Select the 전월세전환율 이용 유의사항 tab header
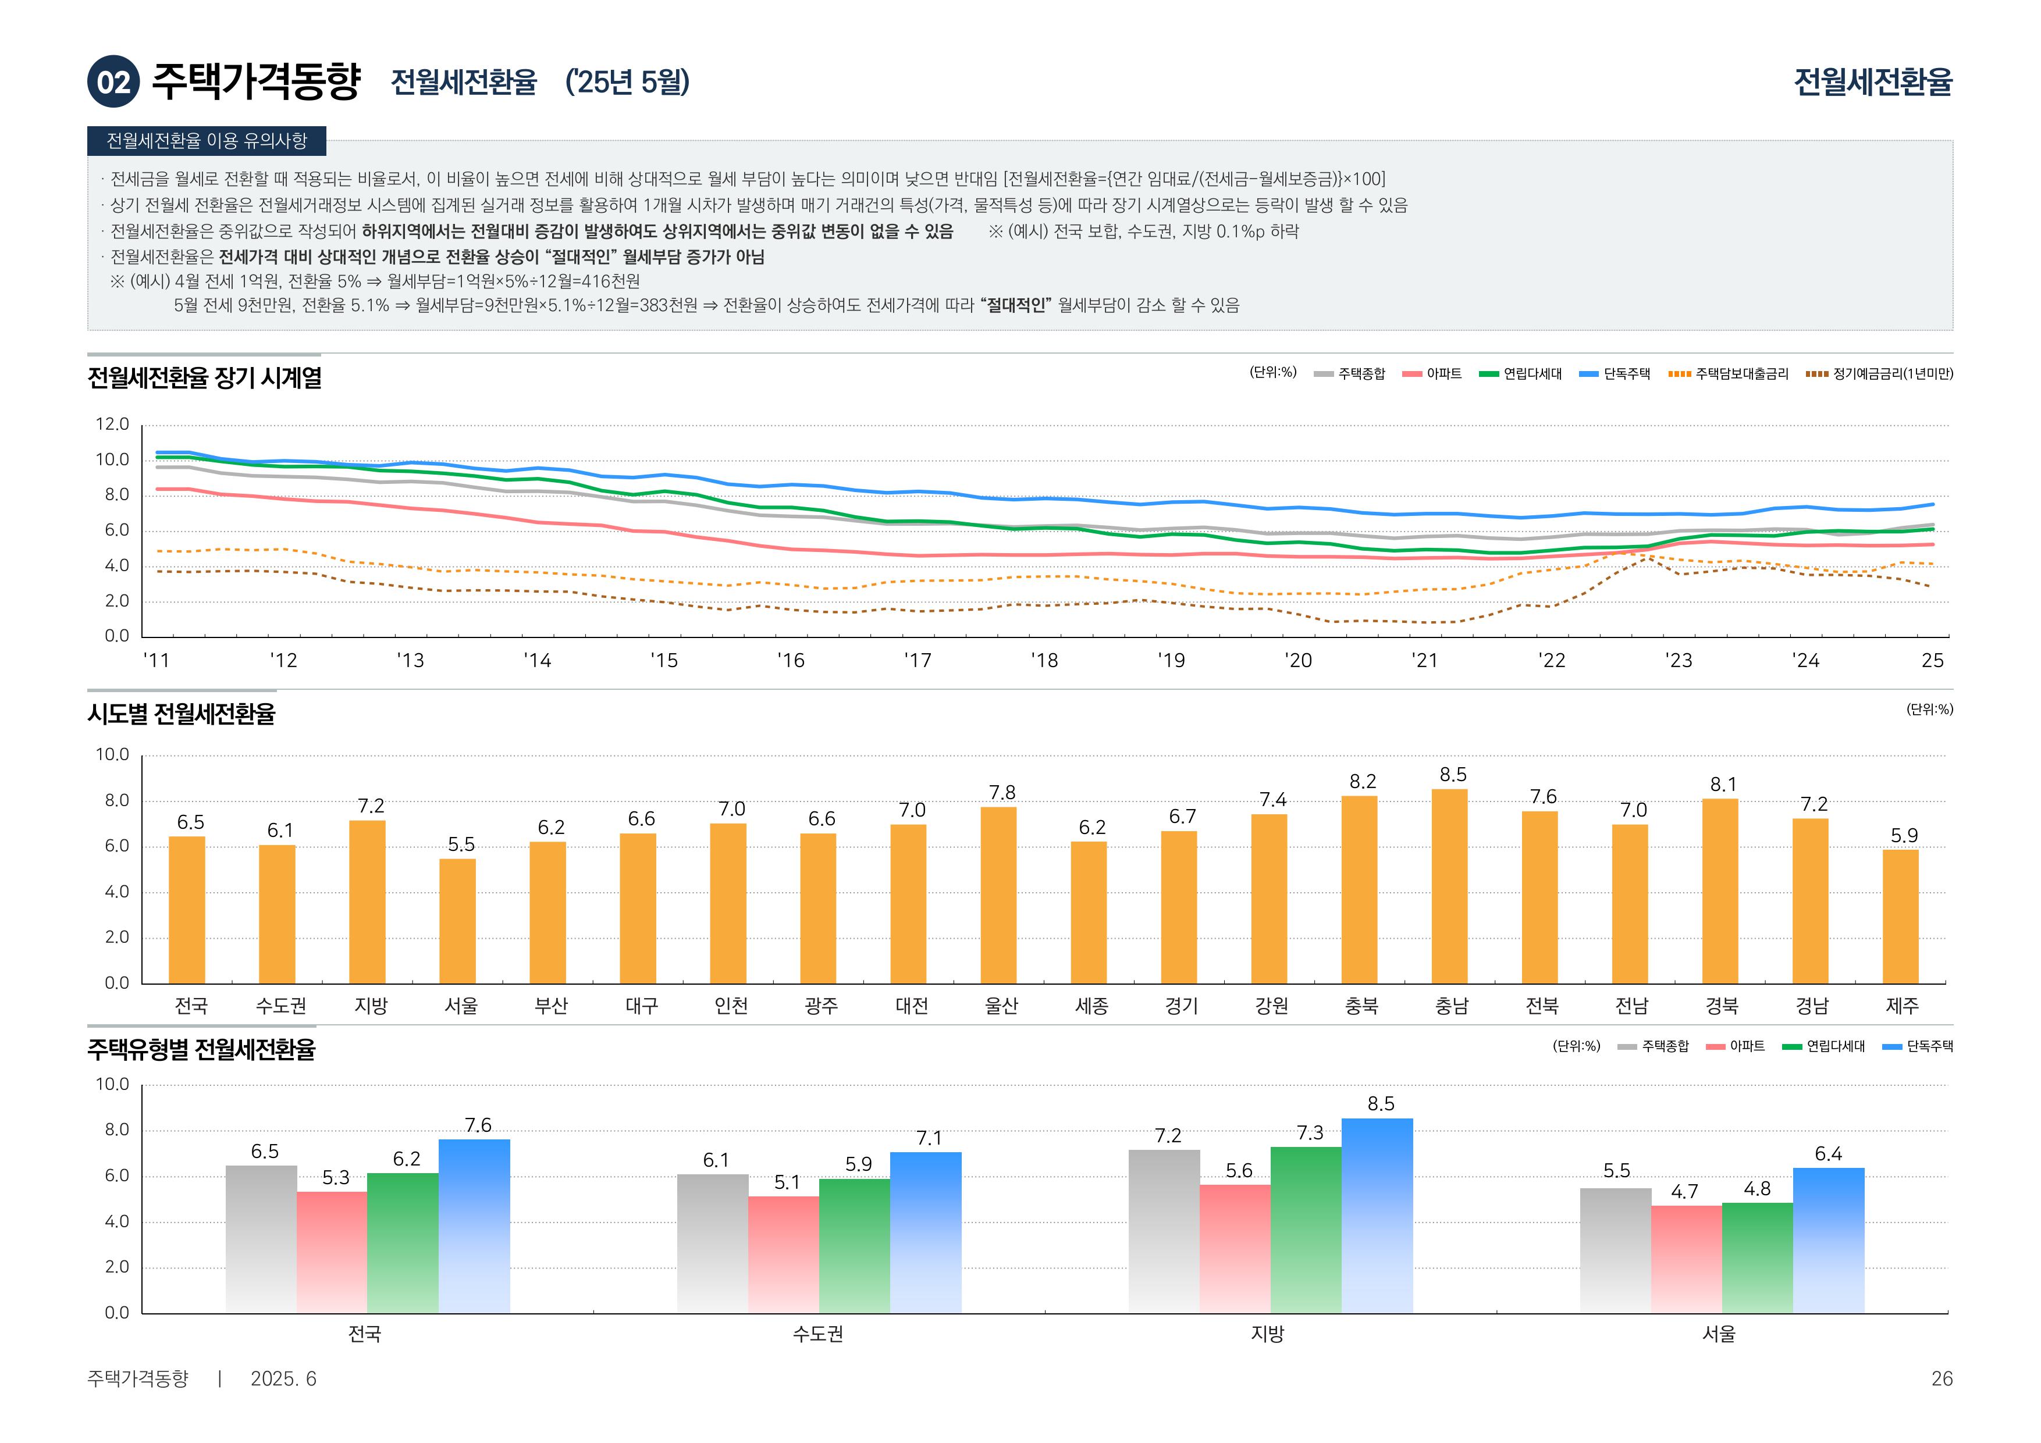Viewport: 2041px width, 1443px height. (x=206, y=140)
